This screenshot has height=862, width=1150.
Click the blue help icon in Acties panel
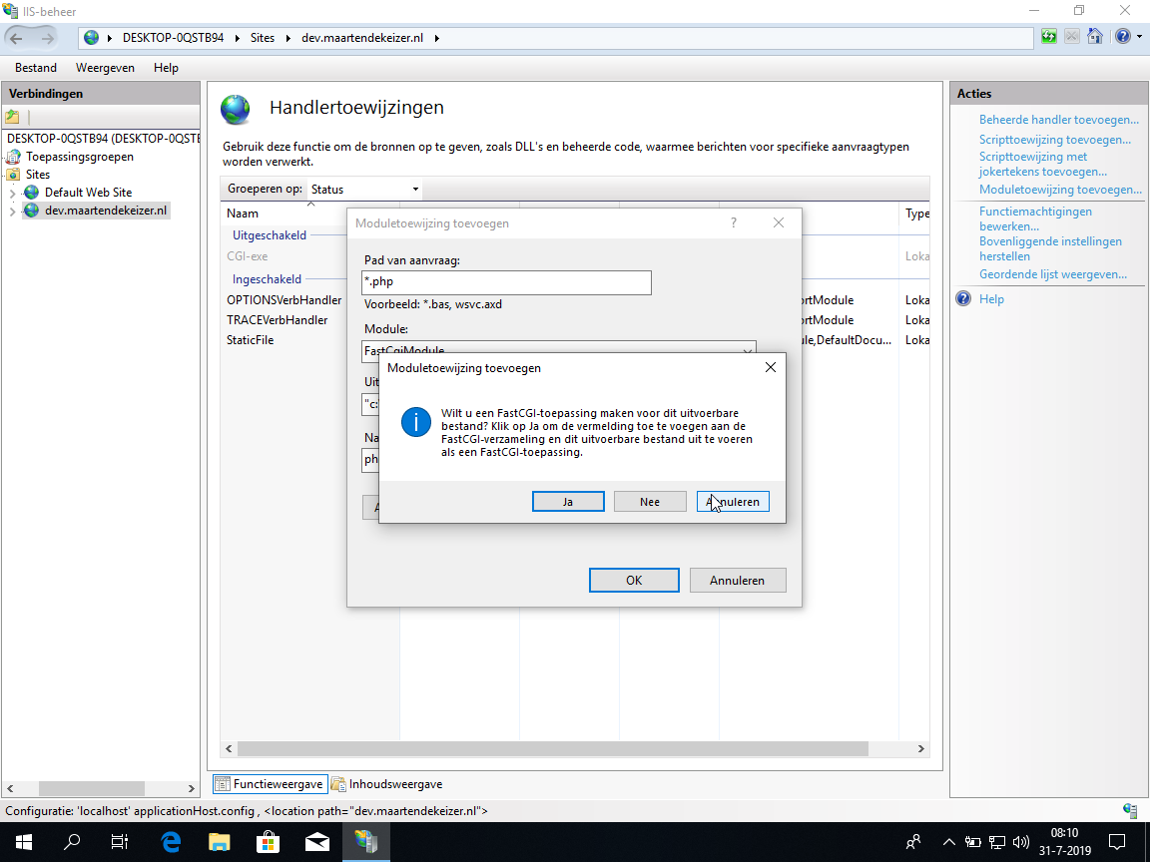pos(963,298)
